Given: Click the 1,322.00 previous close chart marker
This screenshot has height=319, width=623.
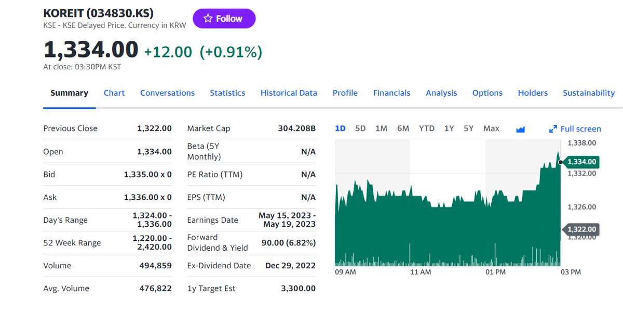Looking at the screenshot, I should pyautogui.click(x=581, y=229).
